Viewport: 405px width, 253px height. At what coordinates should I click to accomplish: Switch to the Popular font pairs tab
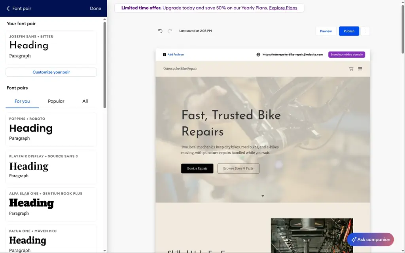[x=56, y=101]
